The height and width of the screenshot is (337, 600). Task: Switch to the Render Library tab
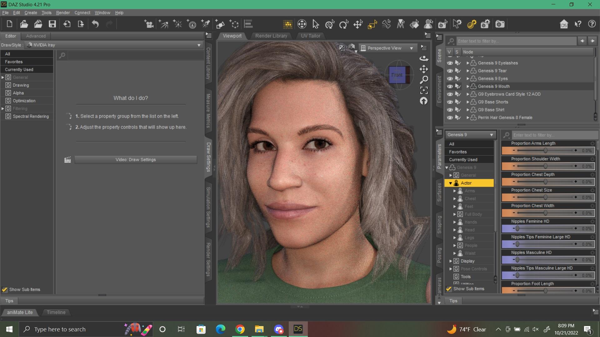[x=271, y=36]
